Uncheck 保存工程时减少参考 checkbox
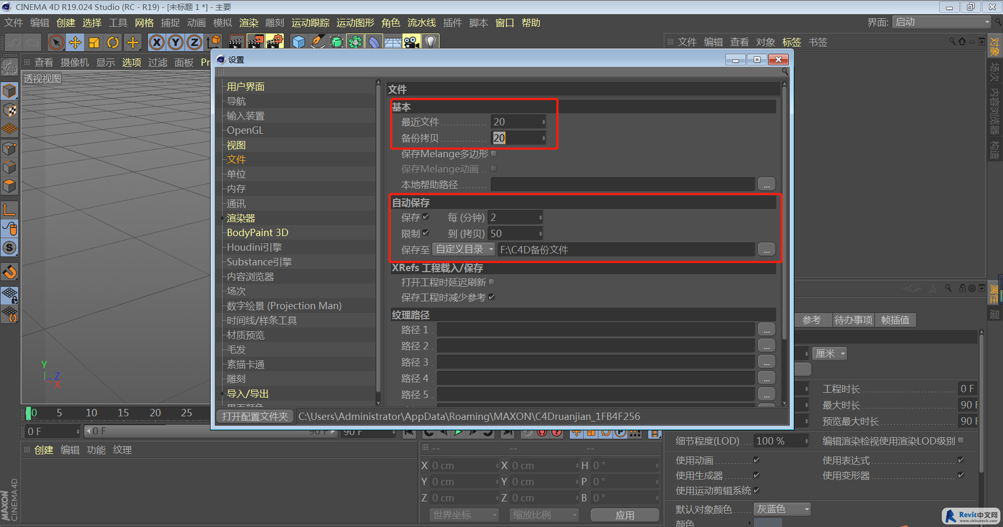 coord(491,297)
